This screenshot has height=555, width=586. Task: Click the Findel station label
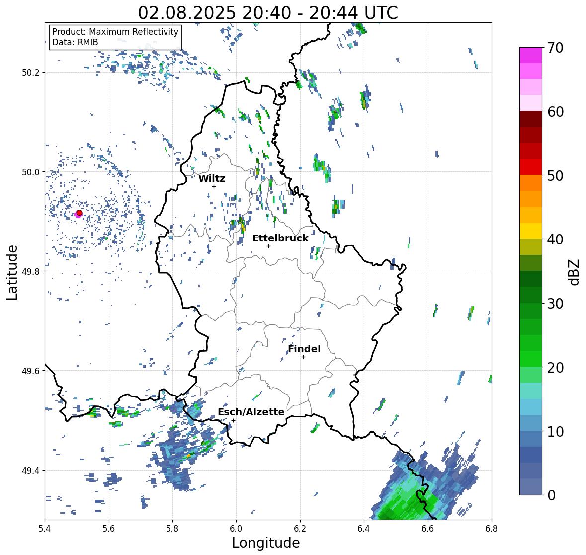pos(304,349)
